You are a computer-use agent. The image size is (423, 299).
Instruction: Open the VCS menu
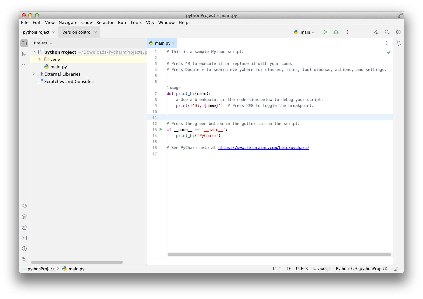[x=150, y=22]
